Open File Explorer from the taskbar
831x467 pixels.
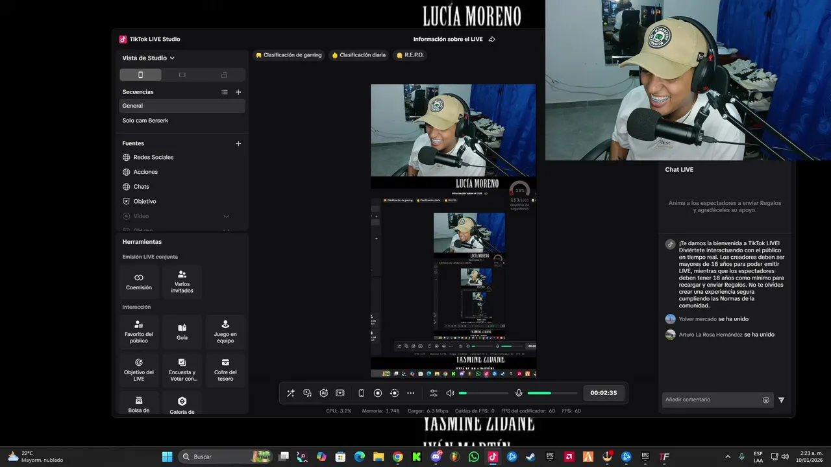point(378,457)
